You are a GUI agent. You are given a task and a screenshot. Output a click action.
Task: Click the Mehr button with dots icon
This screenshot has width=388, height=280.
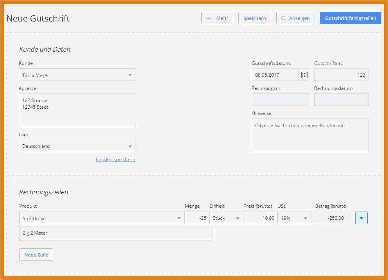[x=217, y=18]
